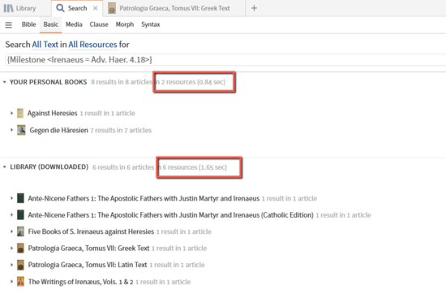The height and width of the screenshot is (307, 446).
Task: Switch to Patrologia Graeca Greek Text tab
Action: 174,8
